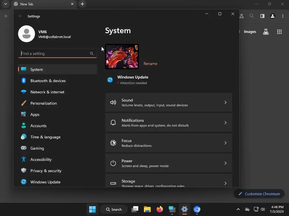This screenshot has width=289, height=216.
Task: Click the Windows Update sidebar icon
Action: [24, 182]
